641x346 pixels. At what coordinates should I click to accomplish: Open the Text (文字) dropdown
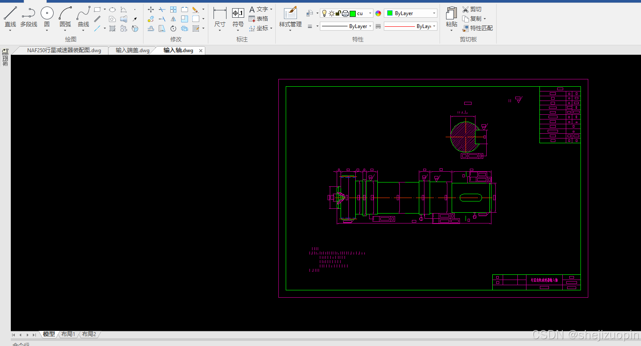pos(261,9)
